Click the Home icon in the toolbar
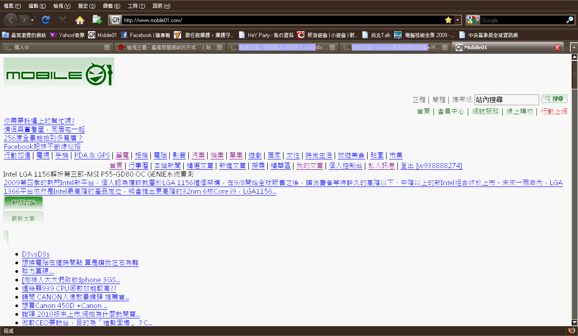 80,20
